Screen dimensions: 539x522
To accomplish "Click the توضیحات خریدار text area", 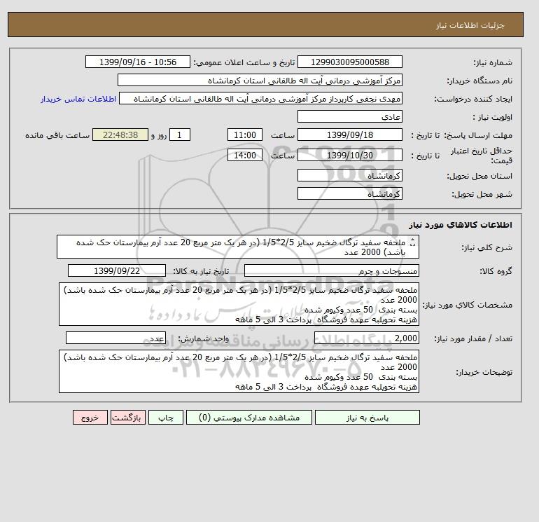I will [239, 371].
